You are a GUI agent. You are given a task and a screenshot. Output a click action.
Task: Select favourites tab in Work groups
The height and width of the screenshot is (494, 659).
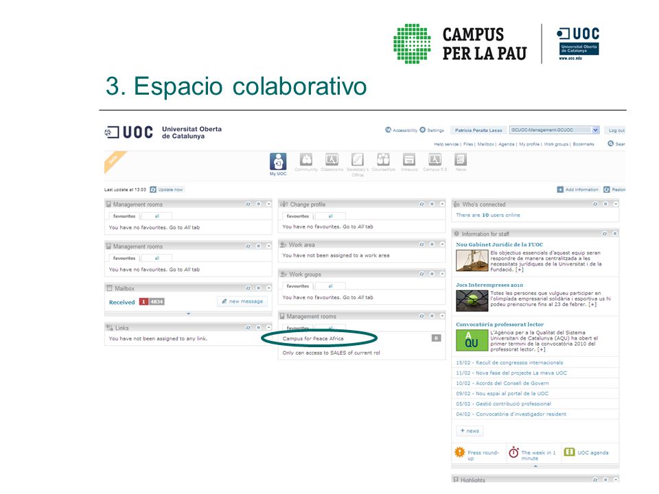(297, 286)
